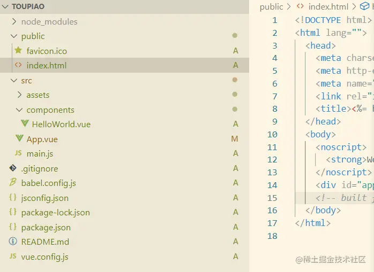374x272 pixels.
Task: Click the favicon.ico star icon
Action: [x=18, y=50]
